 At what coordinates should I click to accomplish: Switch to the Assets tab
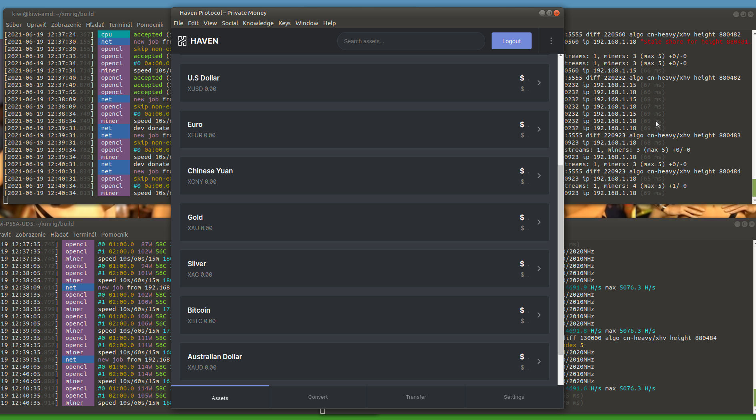[x=220, y=398]
